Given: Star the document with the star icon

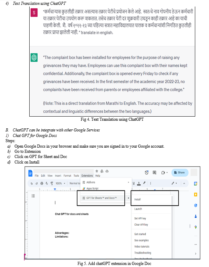Looking at the screenshot, I should (97, 171).
